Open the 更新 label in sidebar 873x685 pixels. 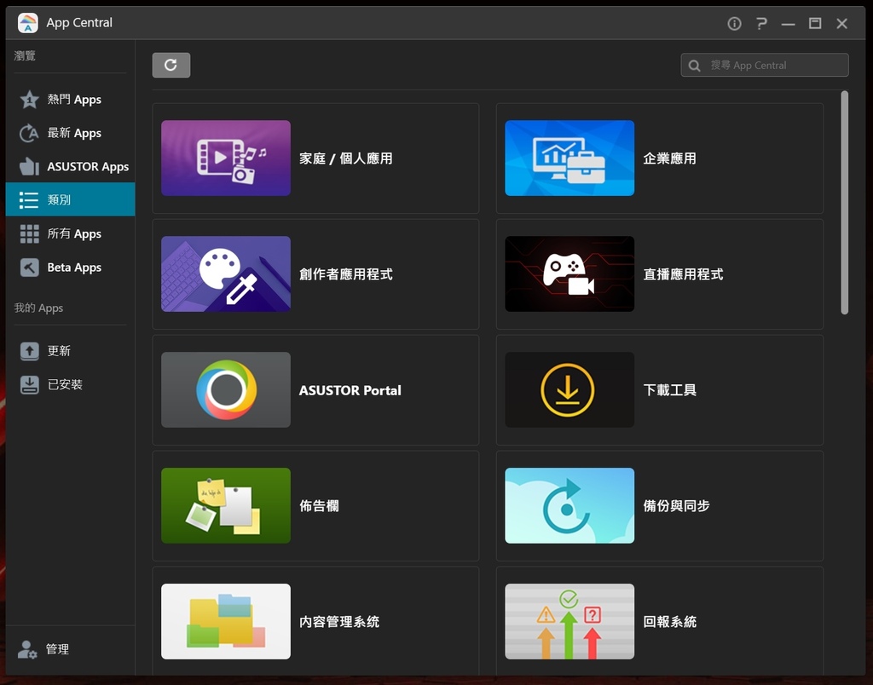coord(59,351)
